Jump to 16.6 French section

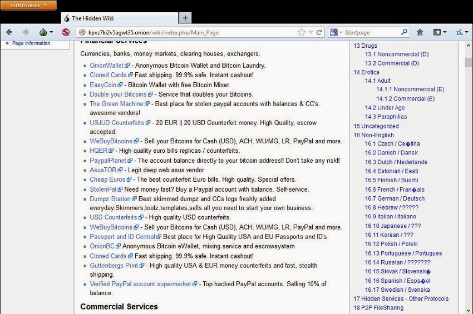point(395,190)
